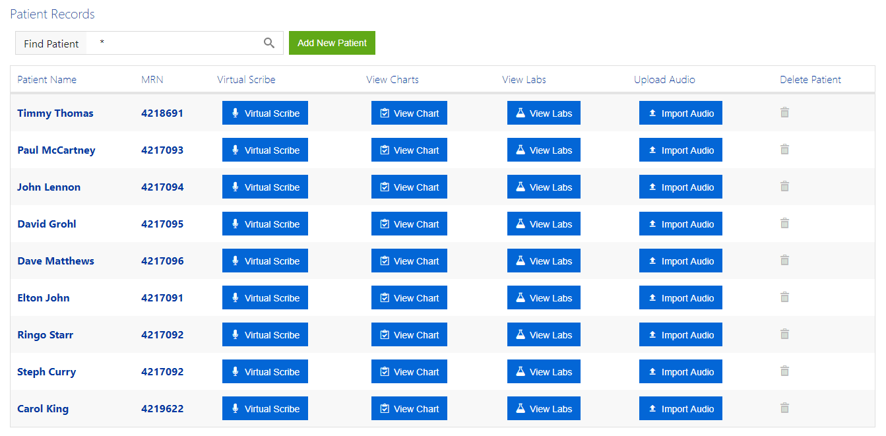Open View Chart for Dave Matthews
886x436 pixels.
point(409,261)
